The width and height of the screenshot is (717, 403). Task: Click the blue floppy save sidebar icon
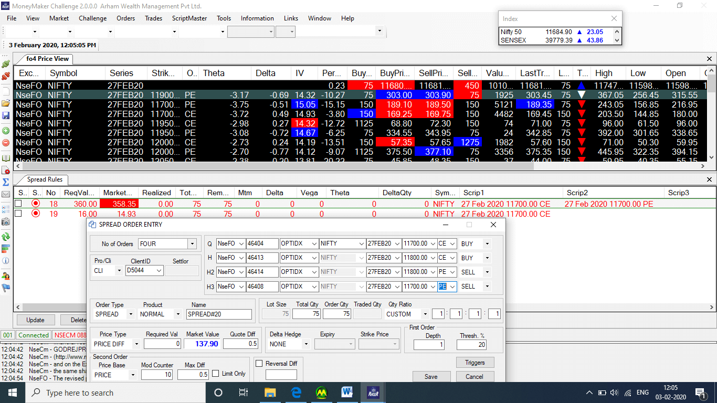point(6,115)
